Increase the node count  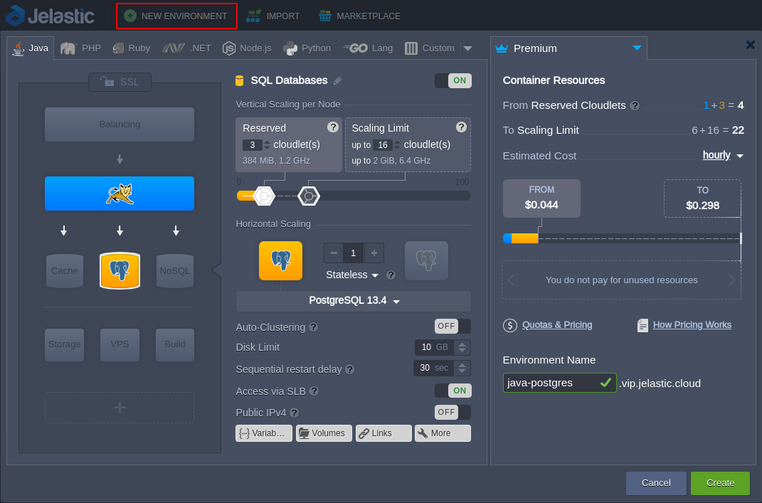click(x=374, y=253)
